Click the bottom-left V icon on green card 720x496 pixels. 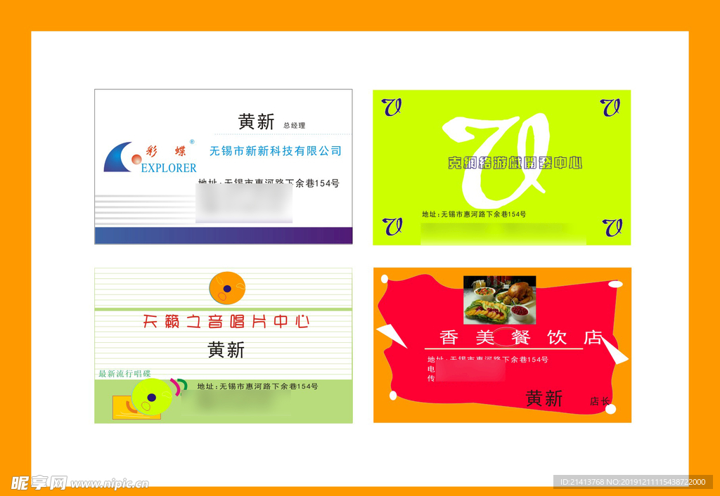click(392, 226)
